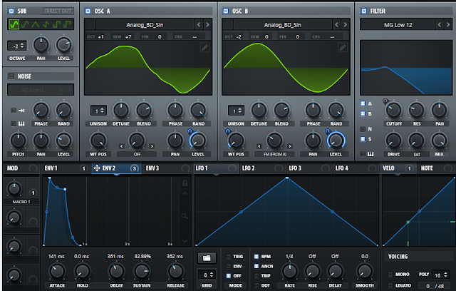Click the DIRECT OUT button
Image resolution: width=456 pixels, height=291 pixels.
[58, 11]
